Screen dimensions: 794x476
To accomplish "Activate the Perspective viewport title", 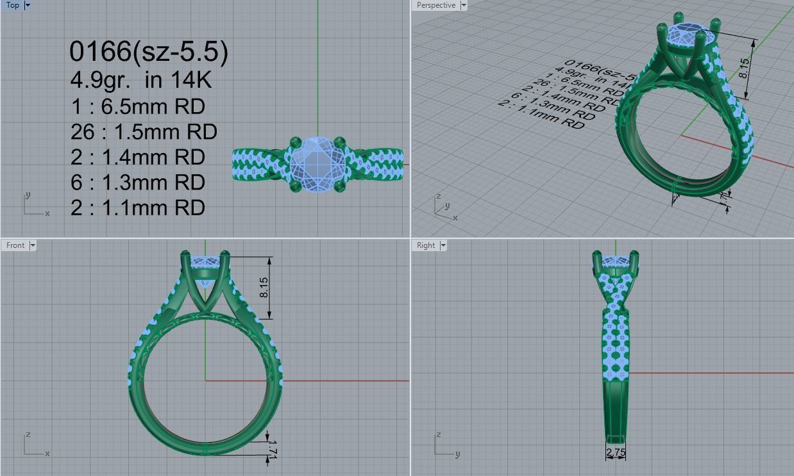I will pos(436,5).
